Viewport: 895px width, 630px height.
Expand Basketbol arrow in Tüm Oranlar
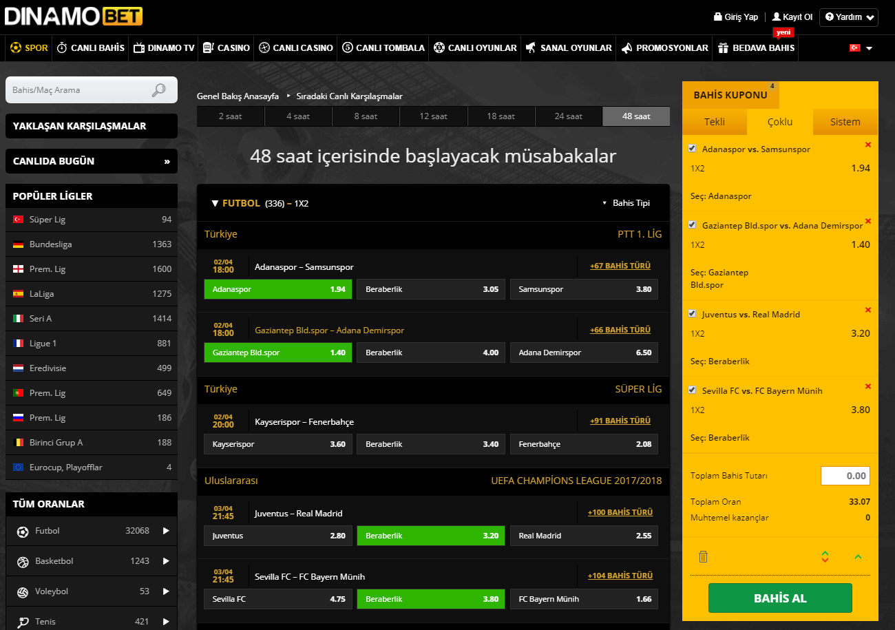point(166,561)
